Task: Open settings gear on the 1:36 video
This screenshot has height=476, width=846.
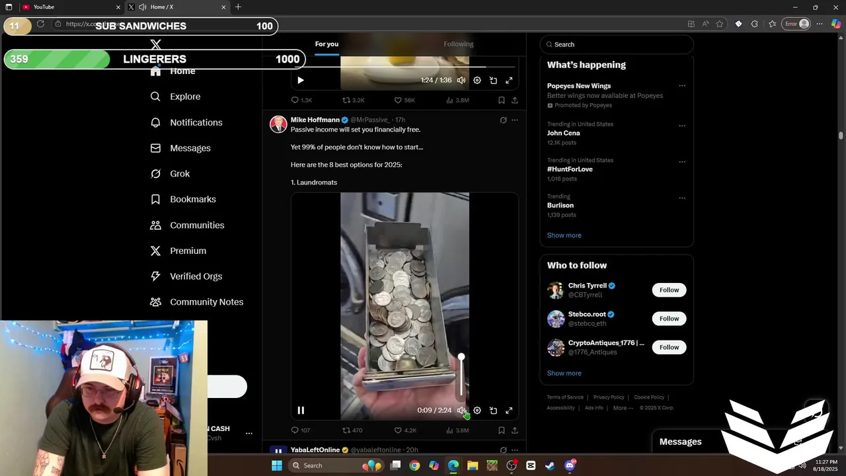Action: pyautogui.click(x=477, y=80)
